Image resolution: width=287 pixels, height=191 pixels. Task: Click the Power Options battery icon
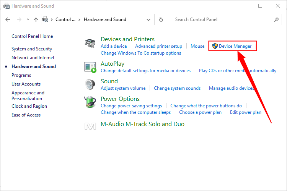tap(90, 102)
